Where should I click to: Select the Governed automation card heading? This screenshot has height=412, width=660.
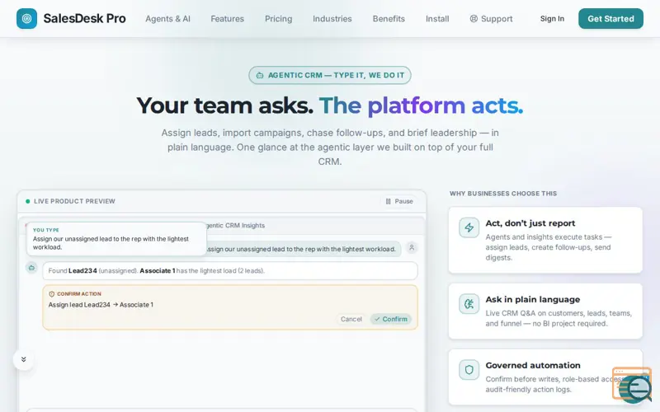[533, 365]
